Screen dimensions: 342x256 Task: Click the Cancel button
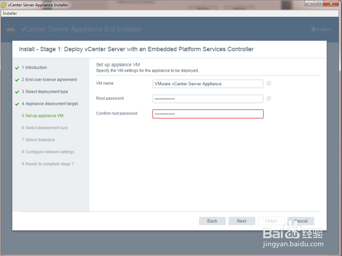(301, 221)
